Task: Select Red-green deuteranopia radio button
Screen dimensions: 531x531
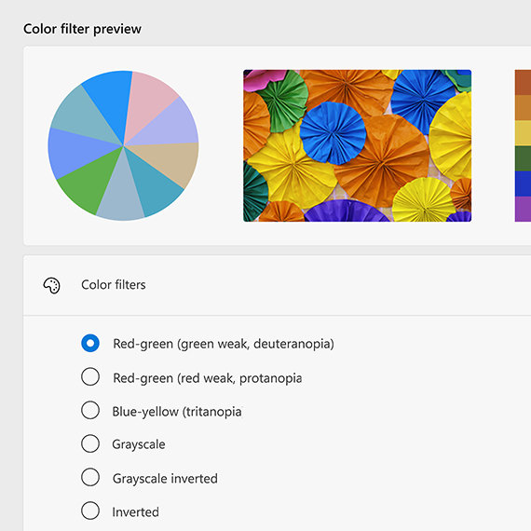Action: click(x=90, y=344)
